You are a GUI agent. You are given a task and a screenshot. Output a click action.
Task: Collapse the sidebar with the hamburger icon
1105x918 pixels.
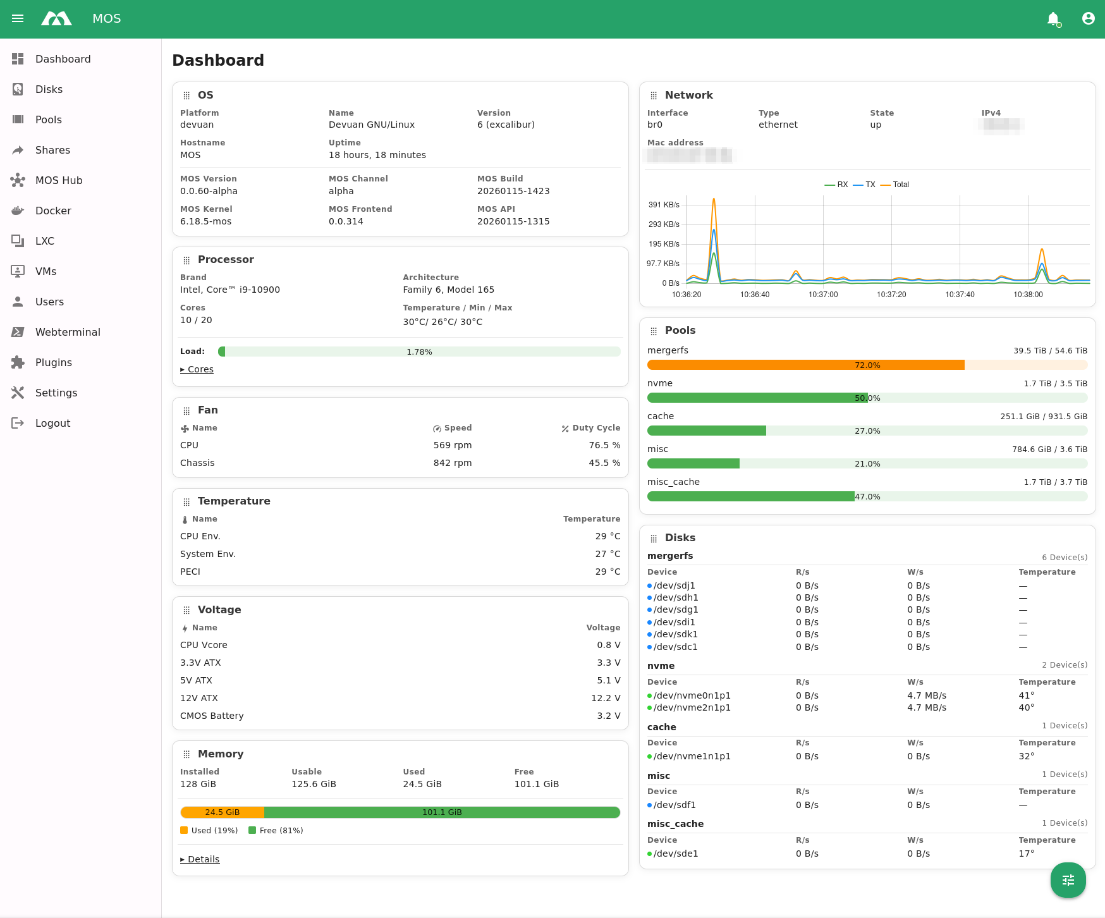tap(18, 18)
